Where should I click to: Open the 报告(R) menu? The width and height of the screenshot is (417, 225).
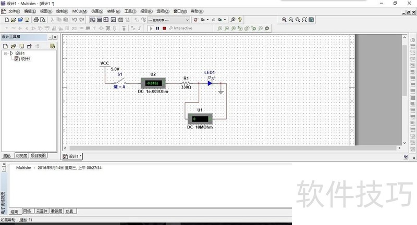146,11
